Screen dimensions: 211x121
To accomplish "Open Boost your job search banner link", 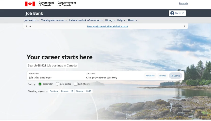I will (x=108, y=26).
